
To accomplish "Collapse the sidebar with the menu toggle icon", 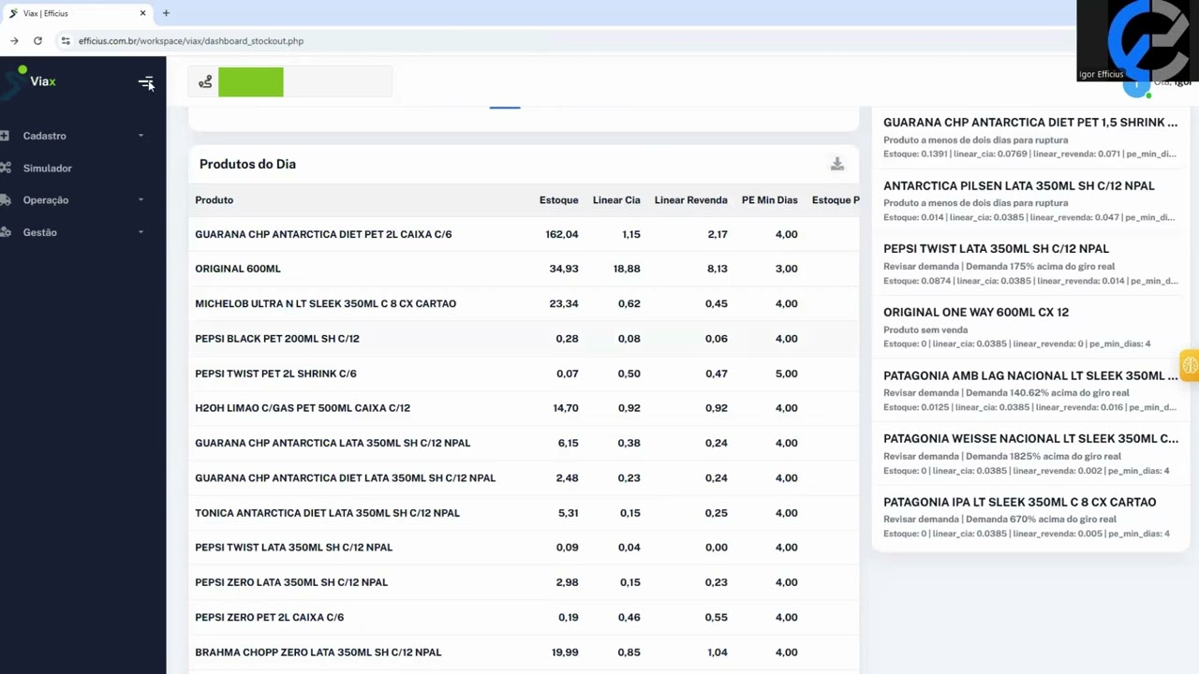I will [146, 82].
